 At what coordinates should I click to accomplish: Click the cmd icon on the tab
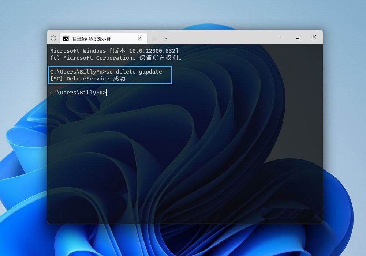click(x=66, y=38)
